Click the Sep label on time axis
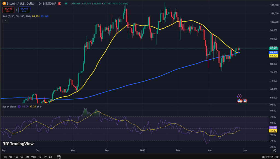The width and height of the screenshot is (280, 159). (3, 151)
